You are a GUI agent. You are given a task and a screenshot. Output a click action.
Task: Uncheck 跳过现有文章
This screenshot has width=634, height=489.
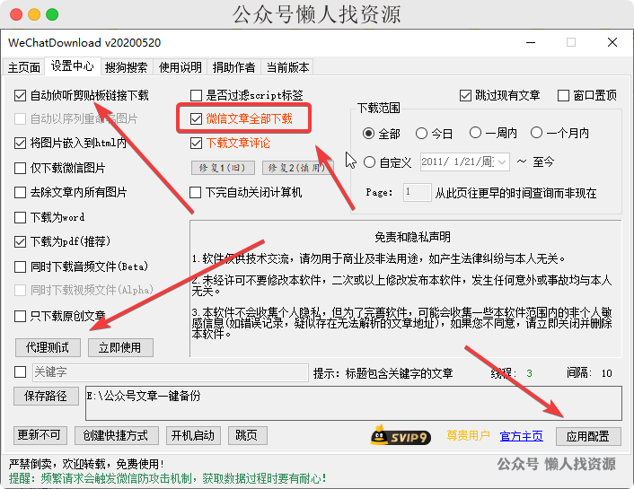tap(465, 96)
